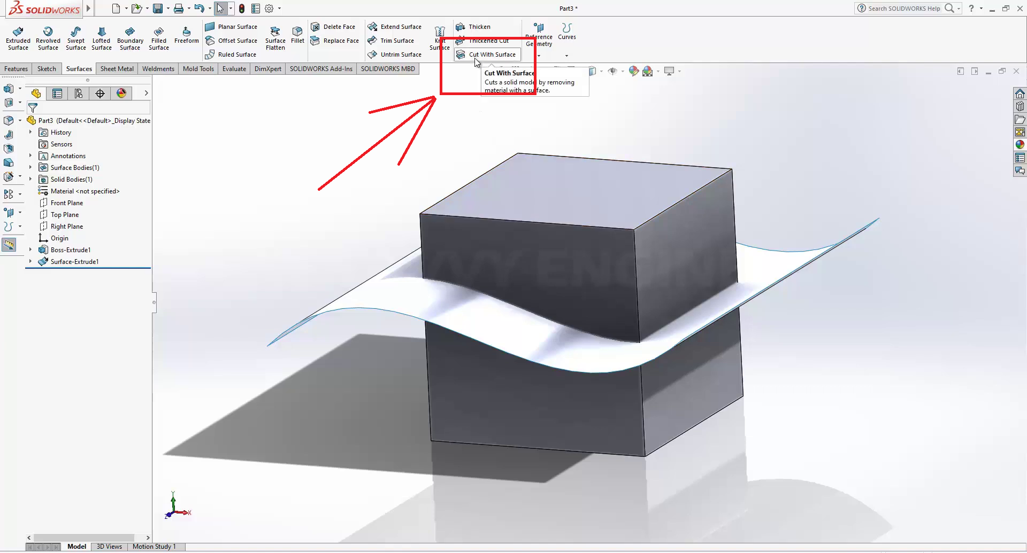Switch to ConfigurationManager panel tab
Viewport: 1027px width, 553px height.
coord(79,94)
